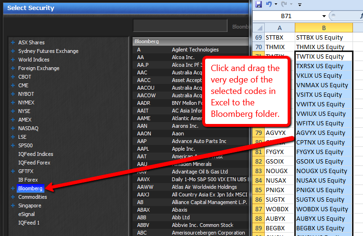Expand the NYSE folder
Screen dimensions: 363x236
pos(13,111)
